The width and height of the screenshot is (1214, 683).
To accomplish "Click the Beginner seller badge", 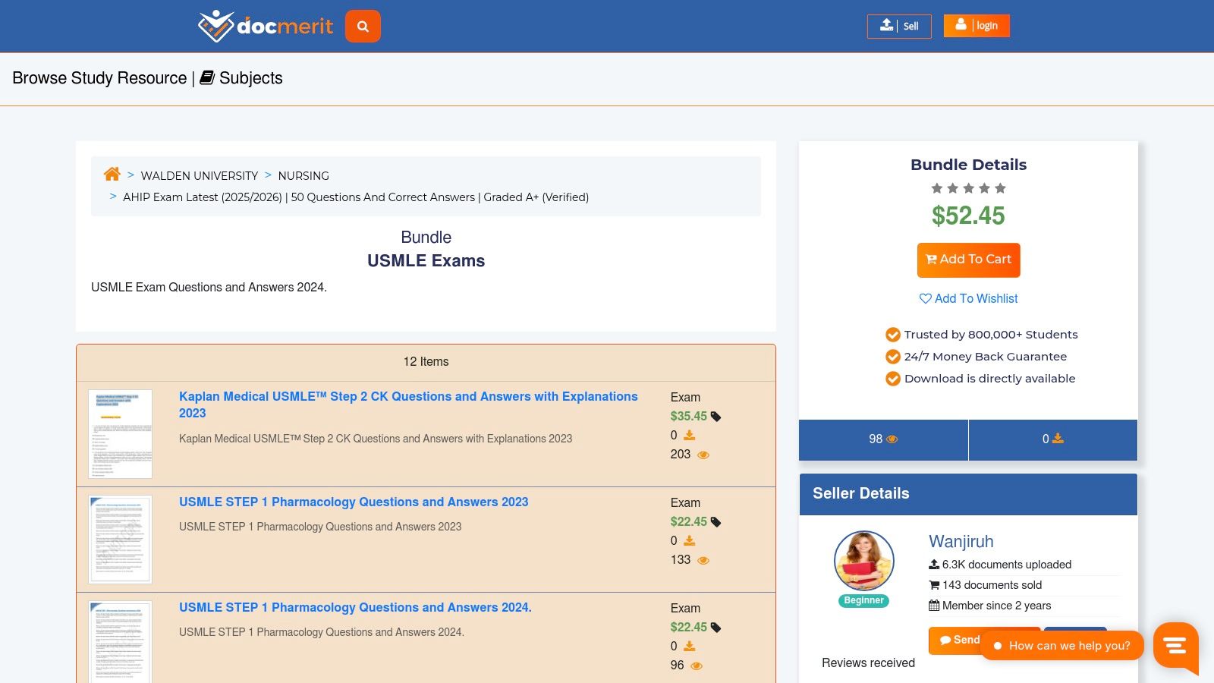I will click(x=864, y=600).
